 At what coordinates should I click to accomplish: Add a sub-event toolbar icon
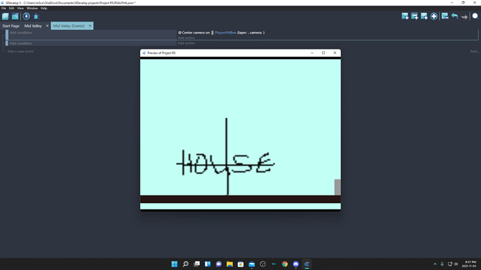tap(415, 16)
